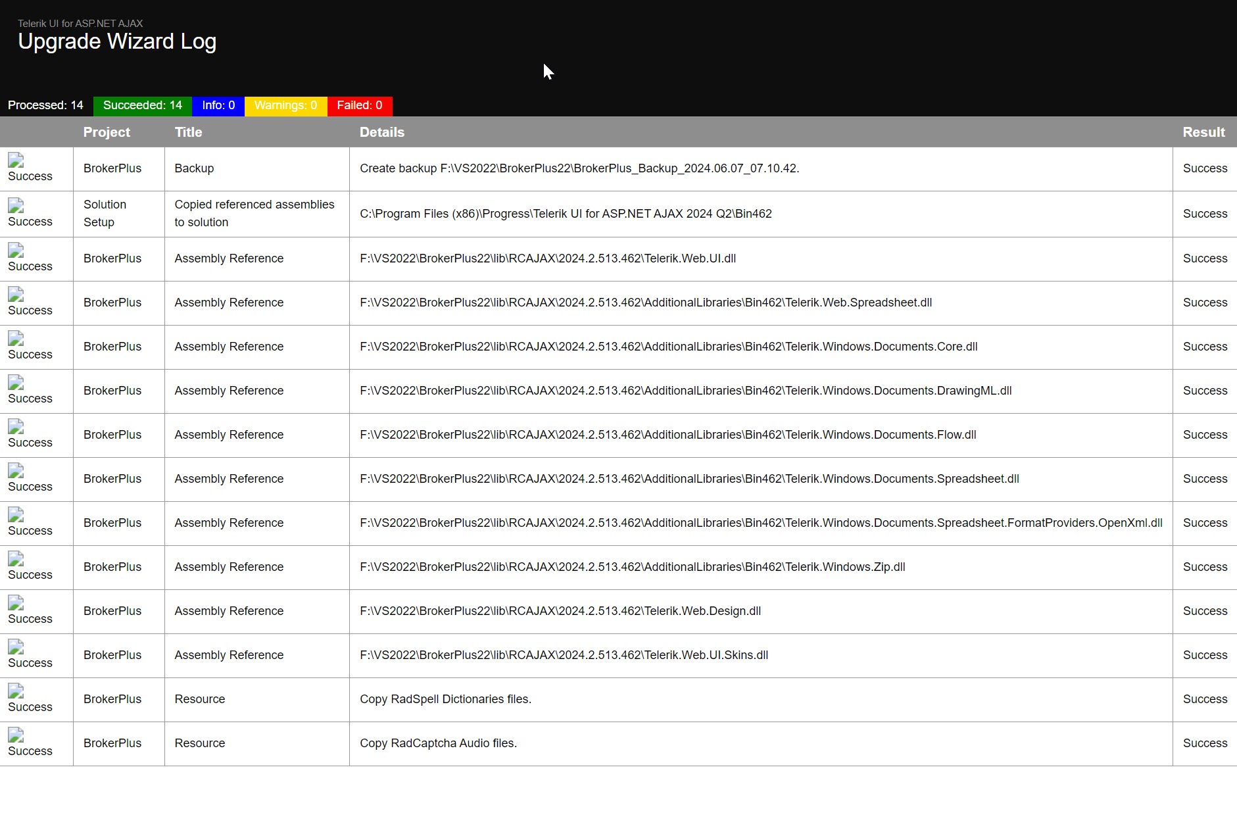
Task: Select the yellow Warnings: 0 badge
Action: 286,106
